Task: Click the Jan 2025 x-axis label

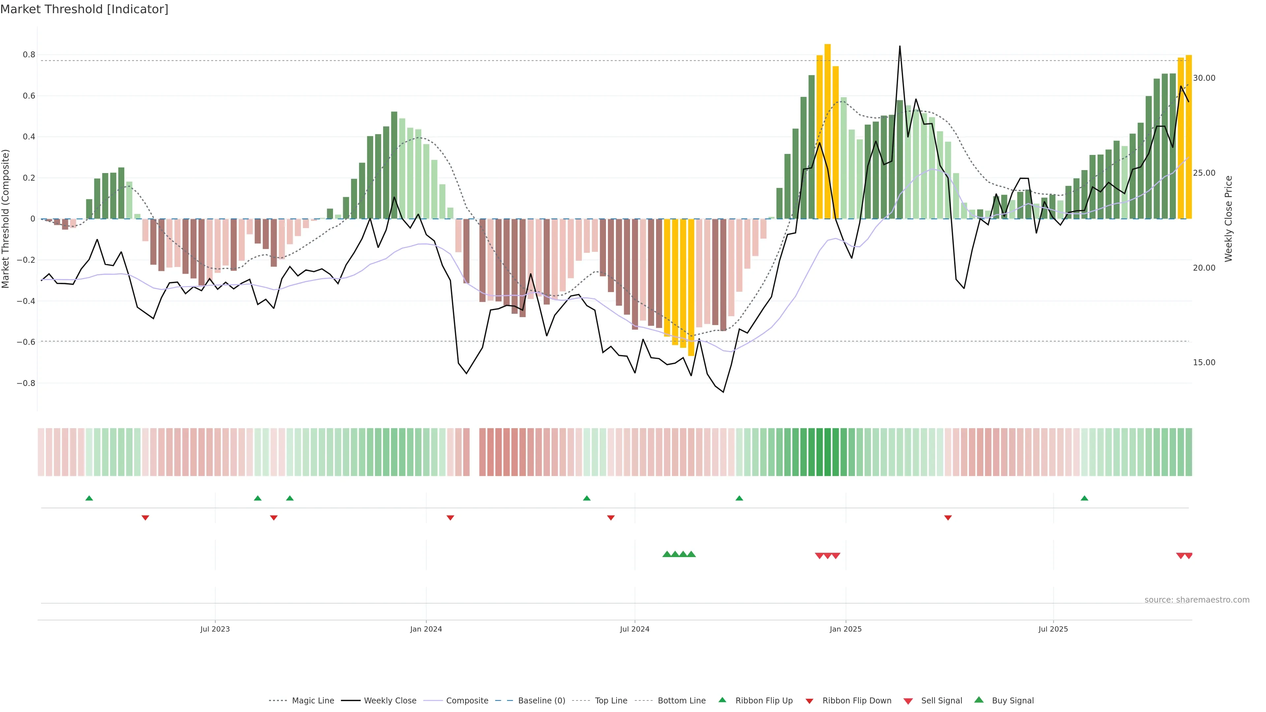Action: pos(845,629)
